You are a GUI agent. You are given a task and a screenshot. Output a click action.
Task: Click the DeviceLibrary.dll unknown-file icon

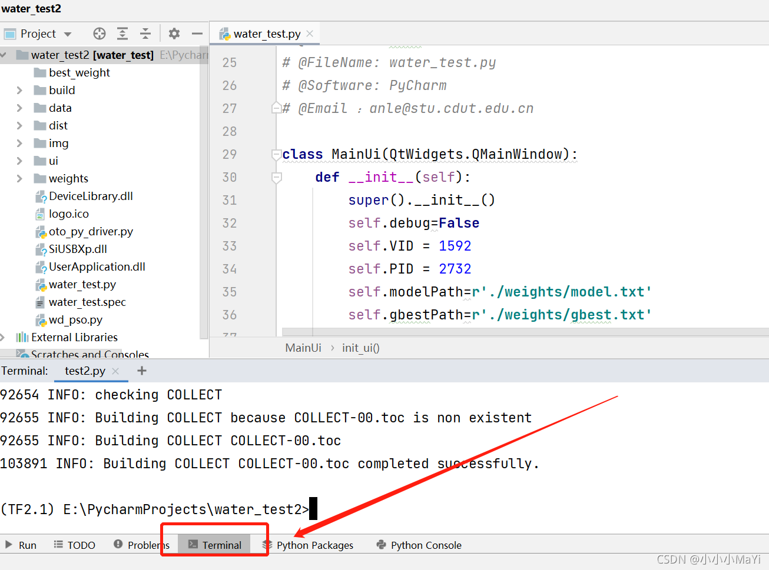click(x=41, y=196)
